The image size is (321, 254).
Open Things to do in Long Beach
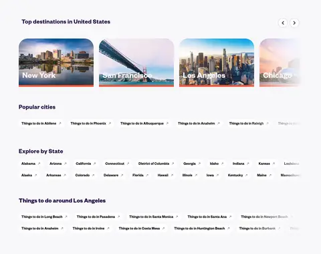coord(44,216)
